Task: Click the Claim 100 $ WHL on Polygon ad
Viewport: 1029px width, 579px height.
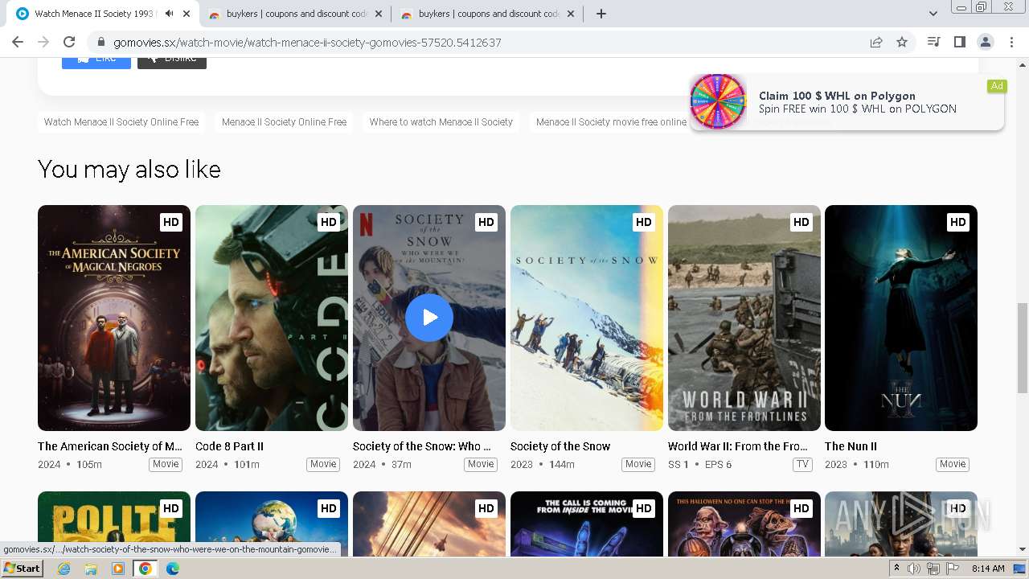Action: tap(847, 102)
